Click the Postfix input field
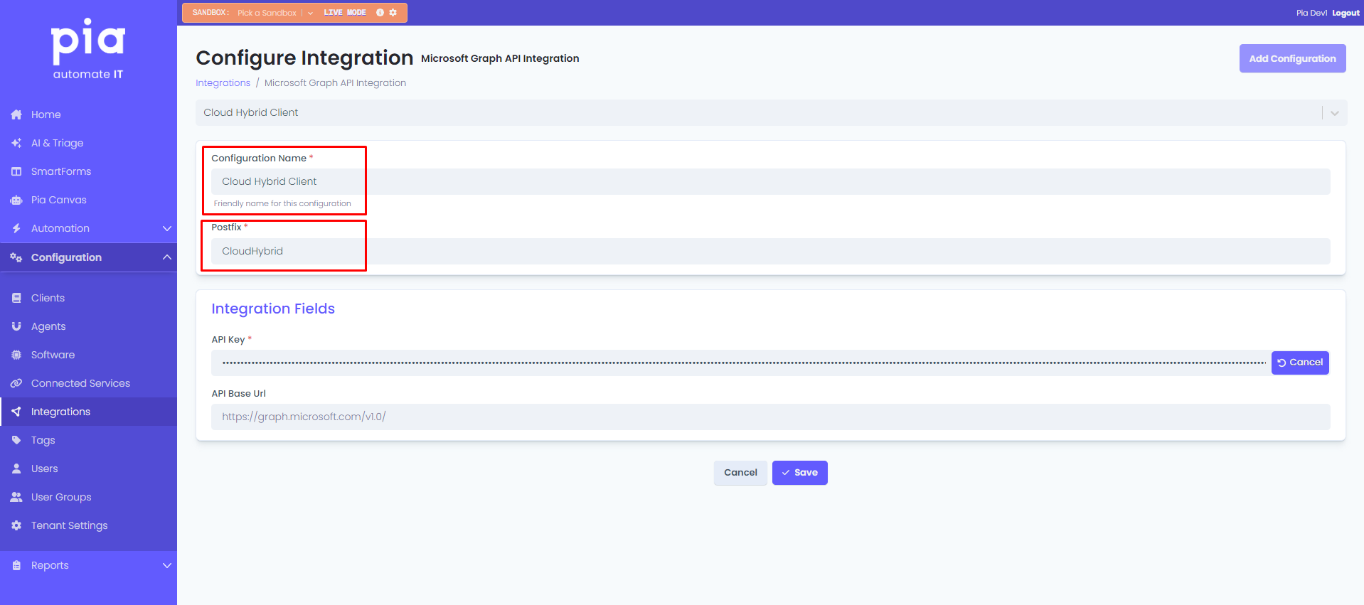This screenshot has height=605, width=1364. (770, 251)
